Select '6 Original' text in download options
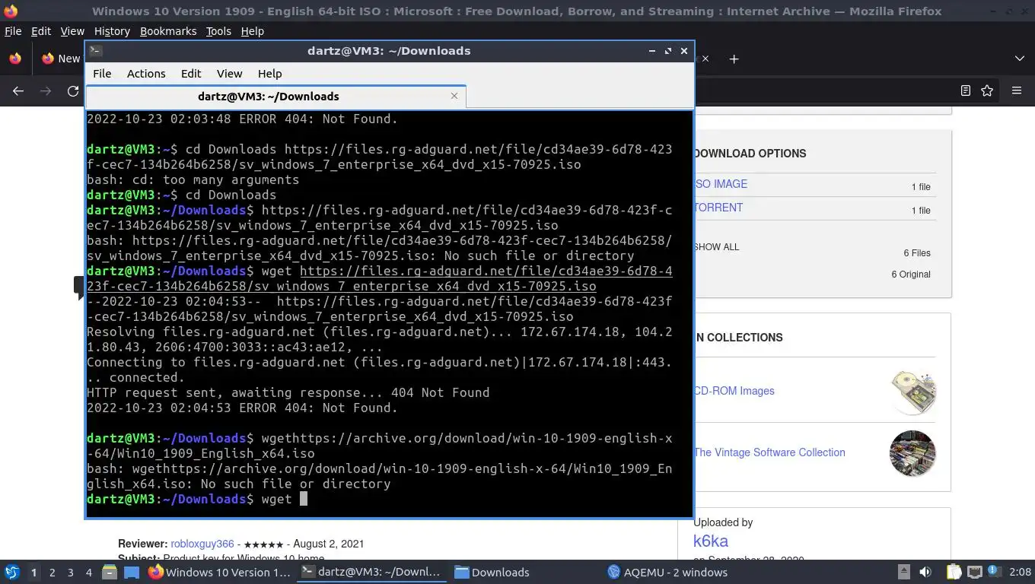This screenshot has height=584, width=1035. [x=911, y=275]
